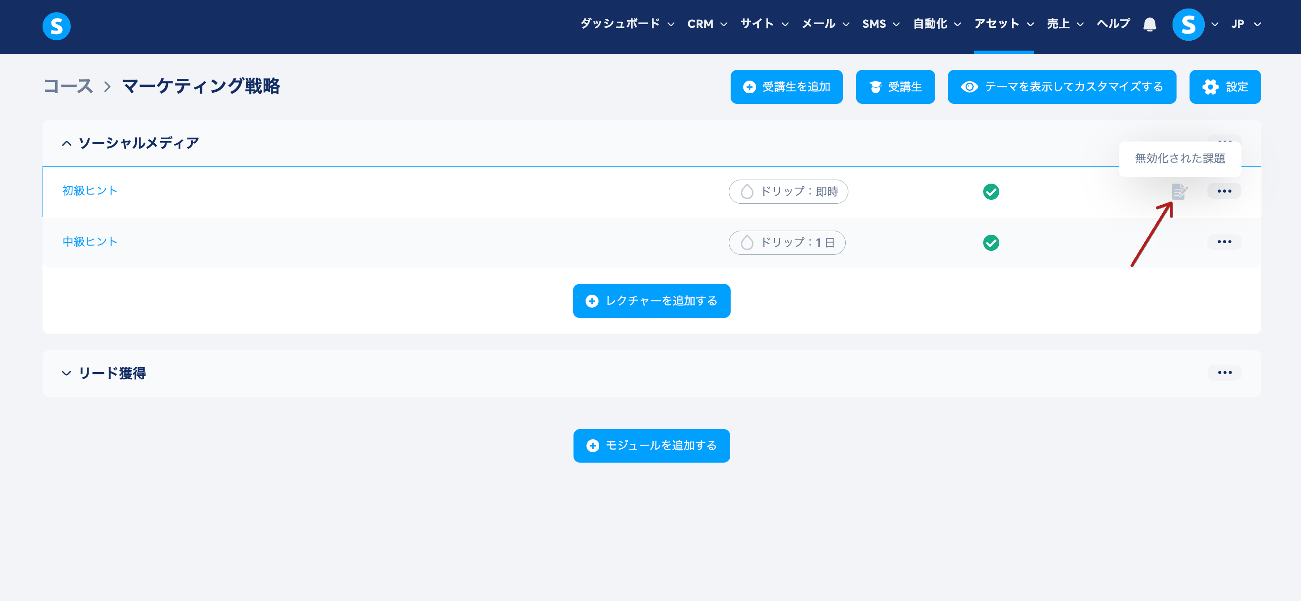Click the ドリップ：1日 drip setting
This screenshot has height=601, width=1301.
click(x=787, y=243)
